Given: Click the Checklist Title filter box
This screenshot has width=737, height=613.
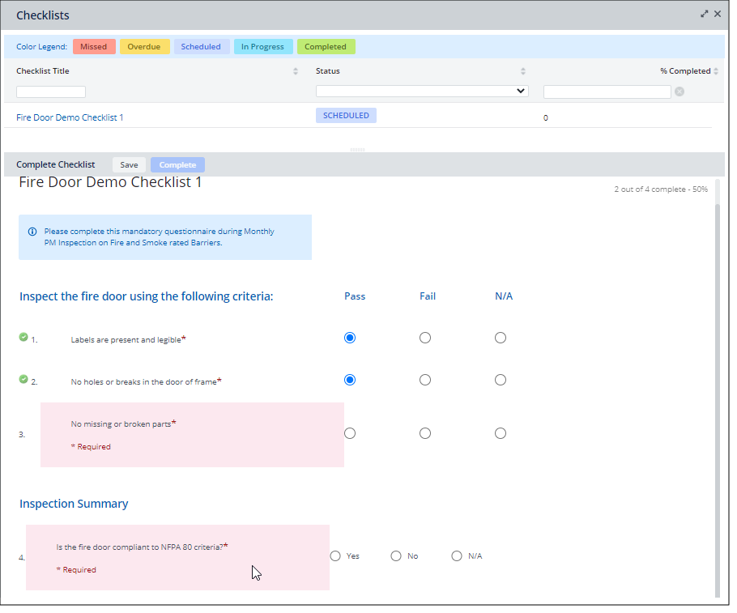Looking at the screenshot, I should 50,92.
